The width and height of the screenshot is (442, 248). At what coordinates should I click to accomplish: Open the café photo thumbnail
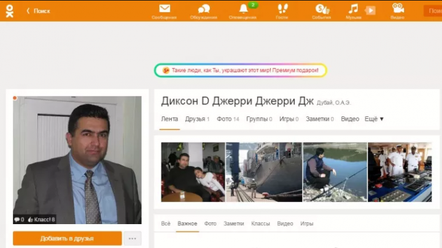click(x=193, y=172)
